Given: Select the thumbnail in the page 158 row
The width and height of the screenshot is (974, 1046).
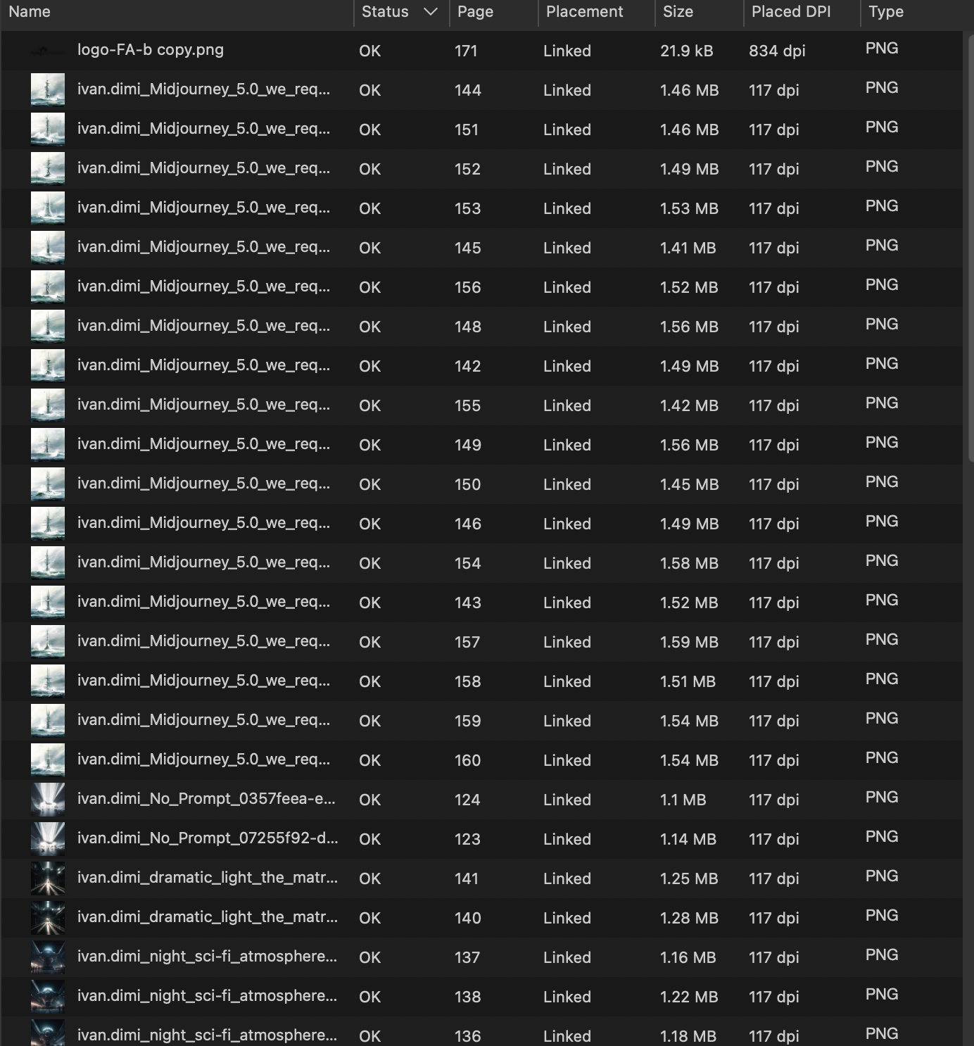Looking at the screenshot, I should [48, 681].
